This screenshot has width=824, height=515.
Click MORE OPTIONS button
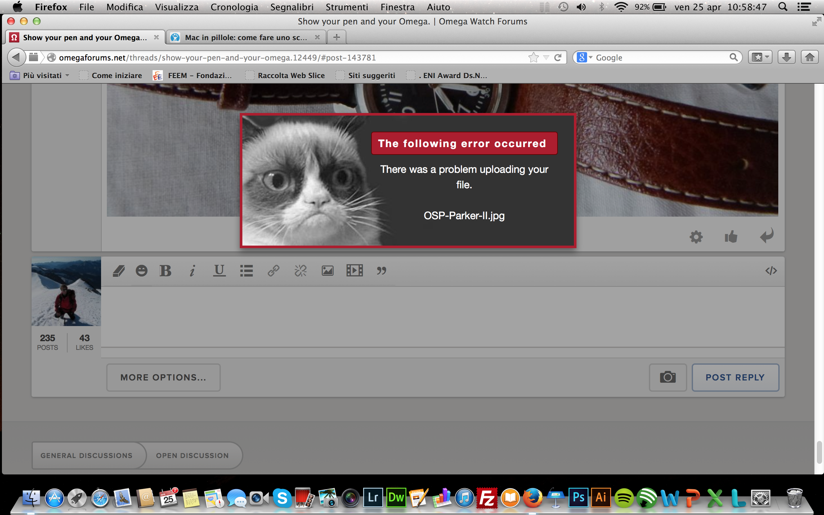[163, 377]
